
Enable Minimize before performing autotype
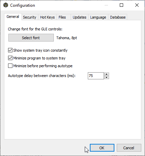click(x=10, y=66)
